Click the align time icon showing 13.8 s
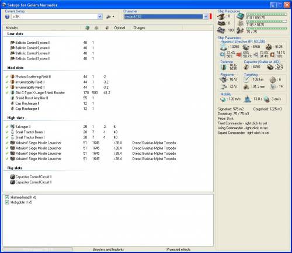The width and height of the screenshot is (292, 253). tap(247, 99)
